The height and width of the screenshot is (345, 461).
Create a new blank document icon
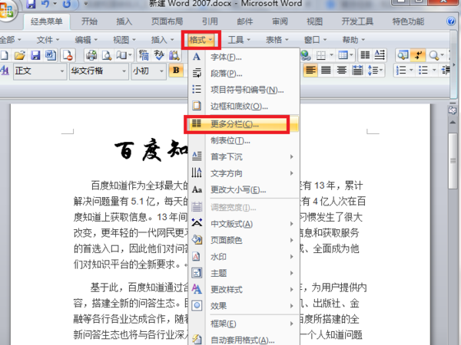click(4, 55)
